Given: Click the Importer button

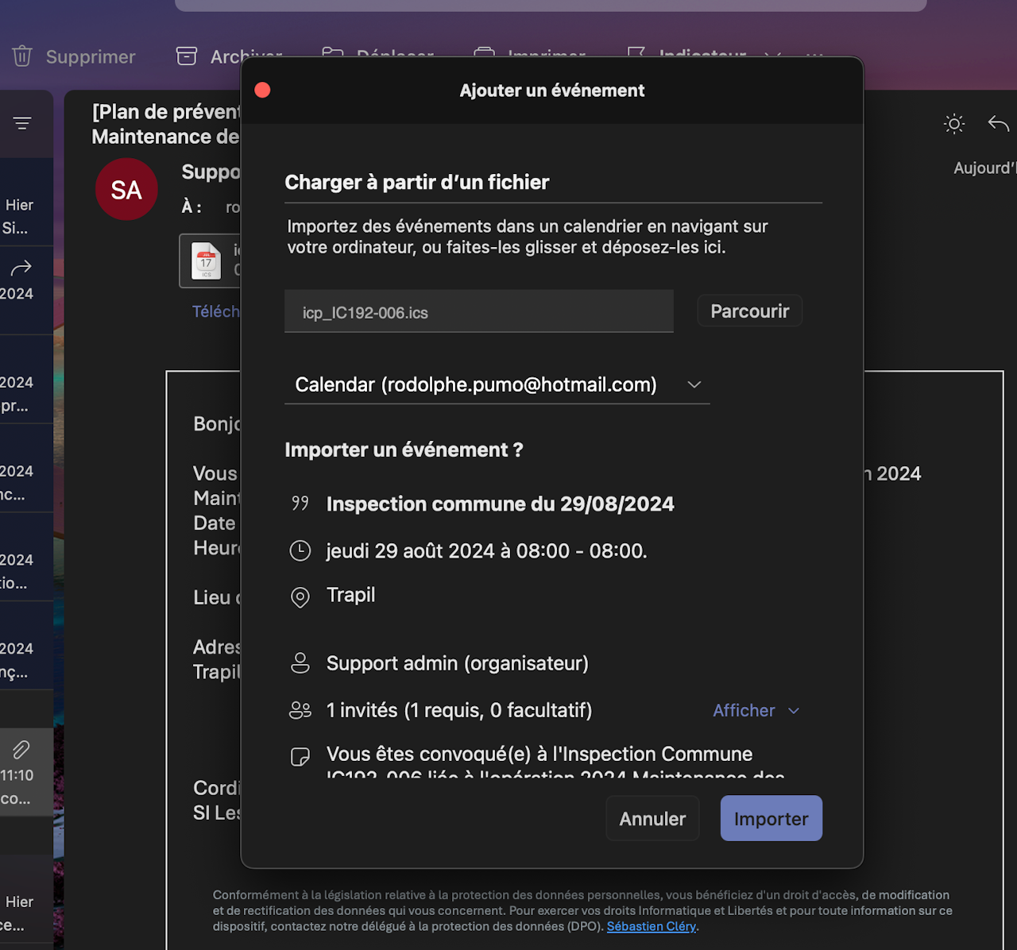Looking at the screenshot, I should 771,818.
